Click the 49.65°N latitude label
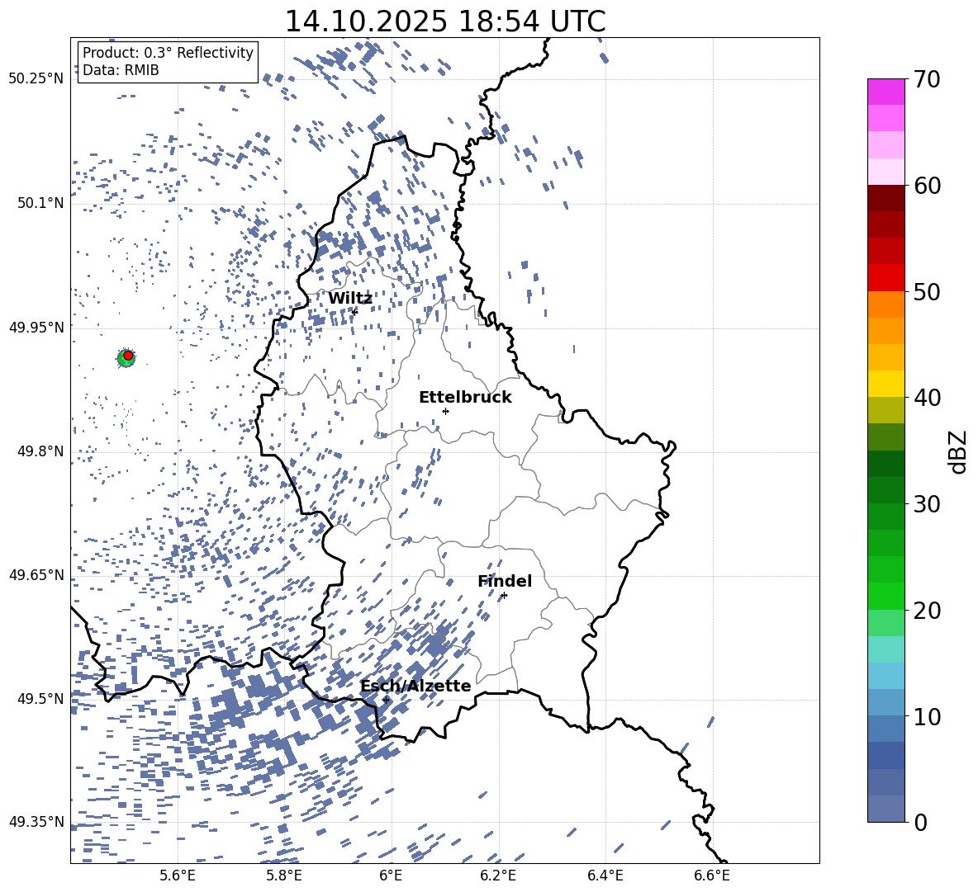The image size is (978, 892). pyautogui.click(x=36, y=575)
